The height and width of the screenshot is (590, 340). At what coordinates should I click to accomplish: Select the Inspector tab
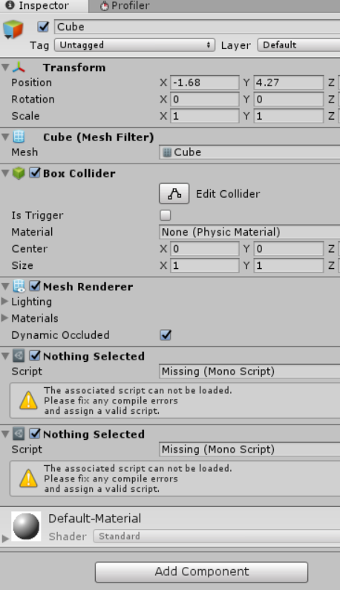[38, 6]
